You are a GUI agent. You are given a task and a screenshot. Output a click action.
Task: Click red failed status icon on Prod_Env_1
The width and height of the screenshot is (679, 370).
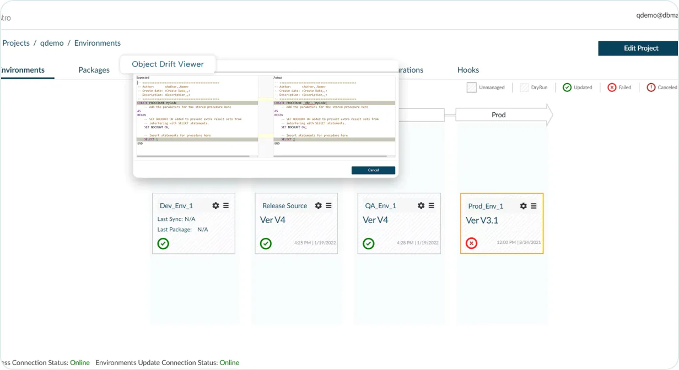click(471, 243)
